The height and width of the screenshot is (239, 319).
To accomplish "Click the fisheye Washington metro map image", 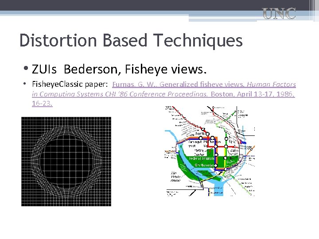I will point(210,151).
